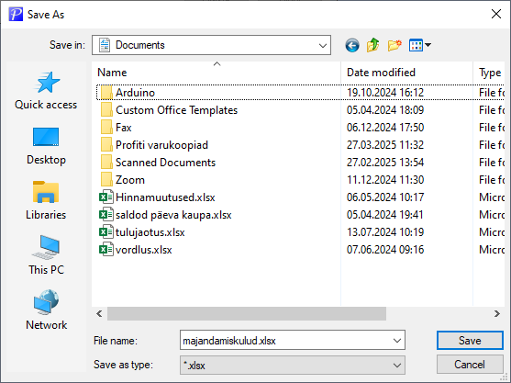The height and width of the screenshot is (383, 511).
Task: Select the Profiti varukoopiad folder
Action: (x=154, y=145)
